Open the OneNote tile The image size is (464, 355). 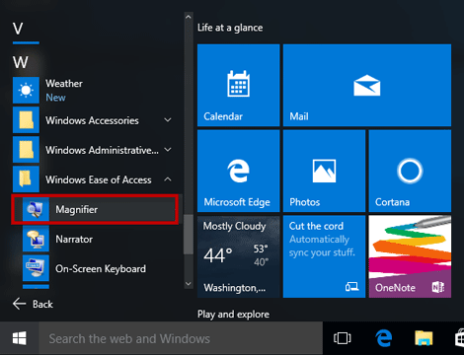(x=410, y=256)
